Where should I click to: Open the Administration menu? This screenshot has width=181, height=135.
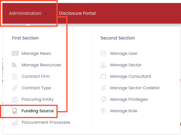(25, 13)
